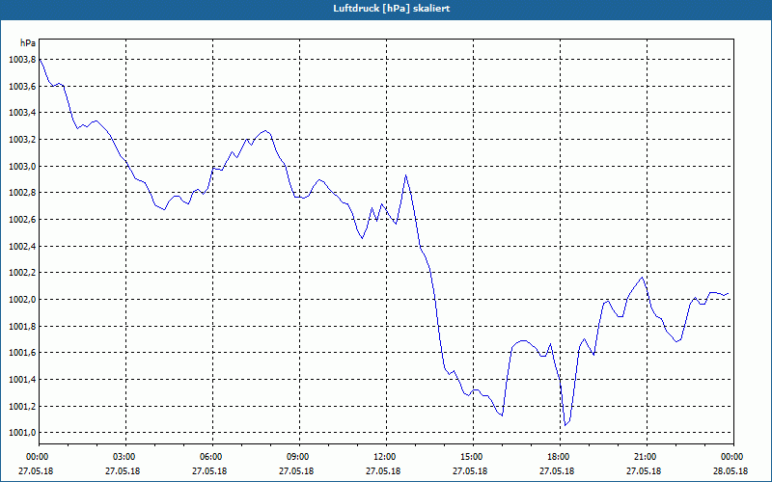
Task: Click the 15:00 time axis label
Action: pyautogui.click(x=473, y=457)
